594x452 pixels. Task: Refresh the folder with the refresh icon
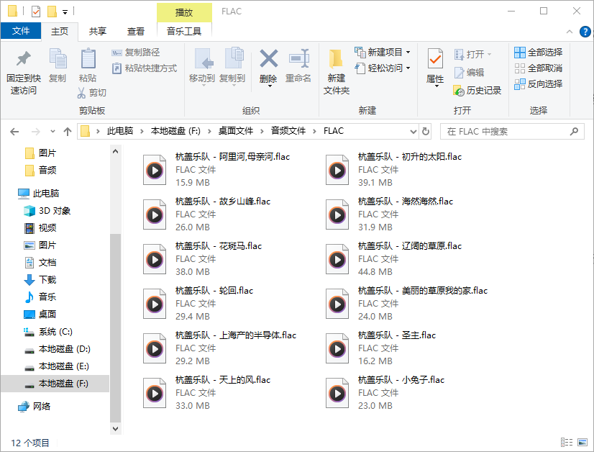point(424,131)
